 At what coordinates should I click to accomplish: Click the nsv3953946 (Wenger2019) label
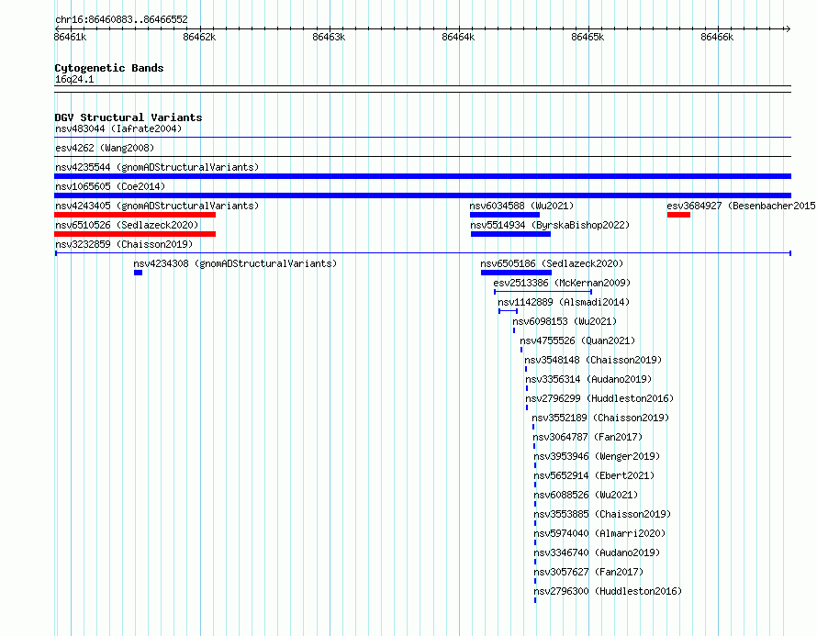[597, 456]
